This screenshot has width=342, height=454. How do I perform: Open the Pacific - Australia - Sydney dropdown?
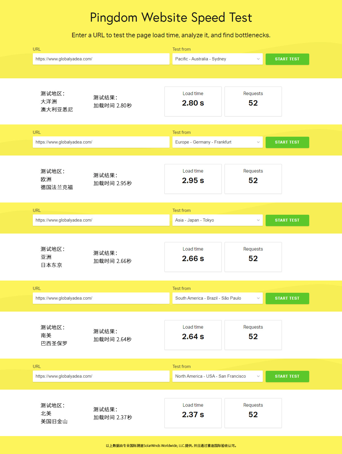pyautogui.click(x=217, y=59)
